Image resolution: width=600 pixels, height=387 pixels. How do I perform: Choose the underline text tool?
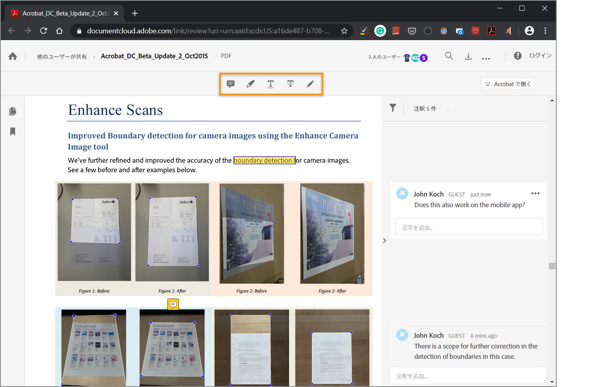coord(270,84)
